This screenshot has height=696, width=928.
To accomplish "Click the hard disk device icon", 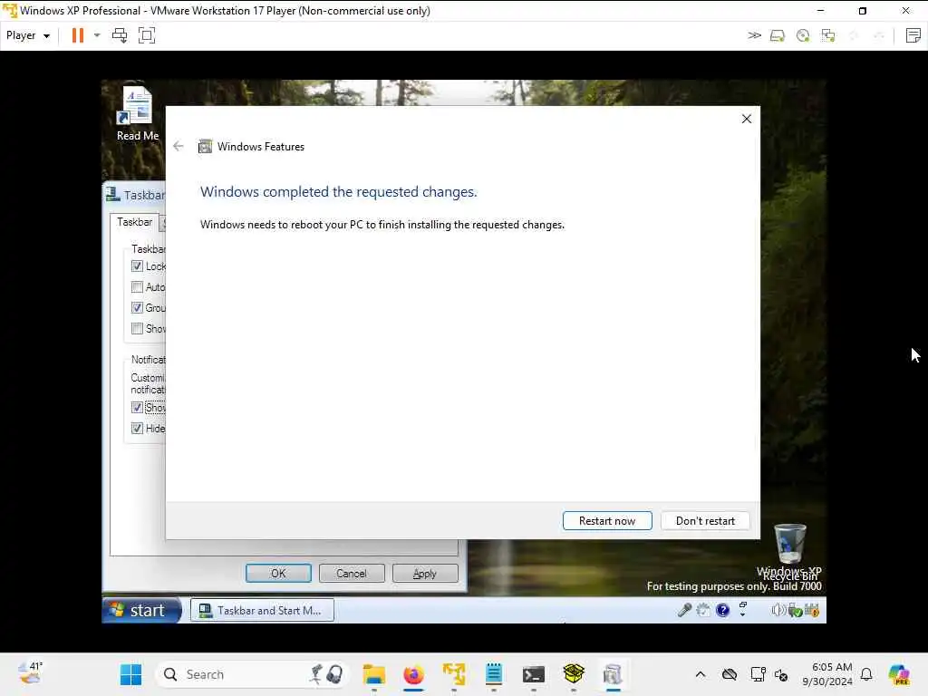I will (x=777, y=36).
